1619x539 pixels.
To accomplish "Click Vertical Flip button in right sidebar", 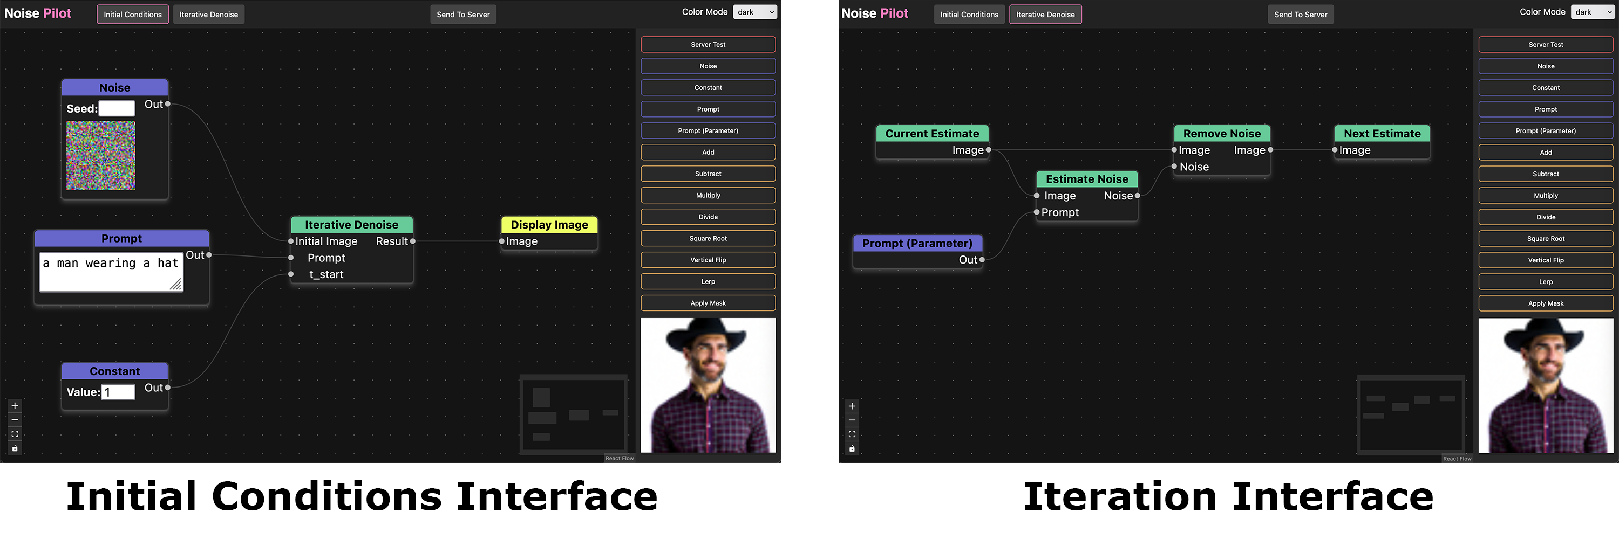I will click(x=1546, y=260).
